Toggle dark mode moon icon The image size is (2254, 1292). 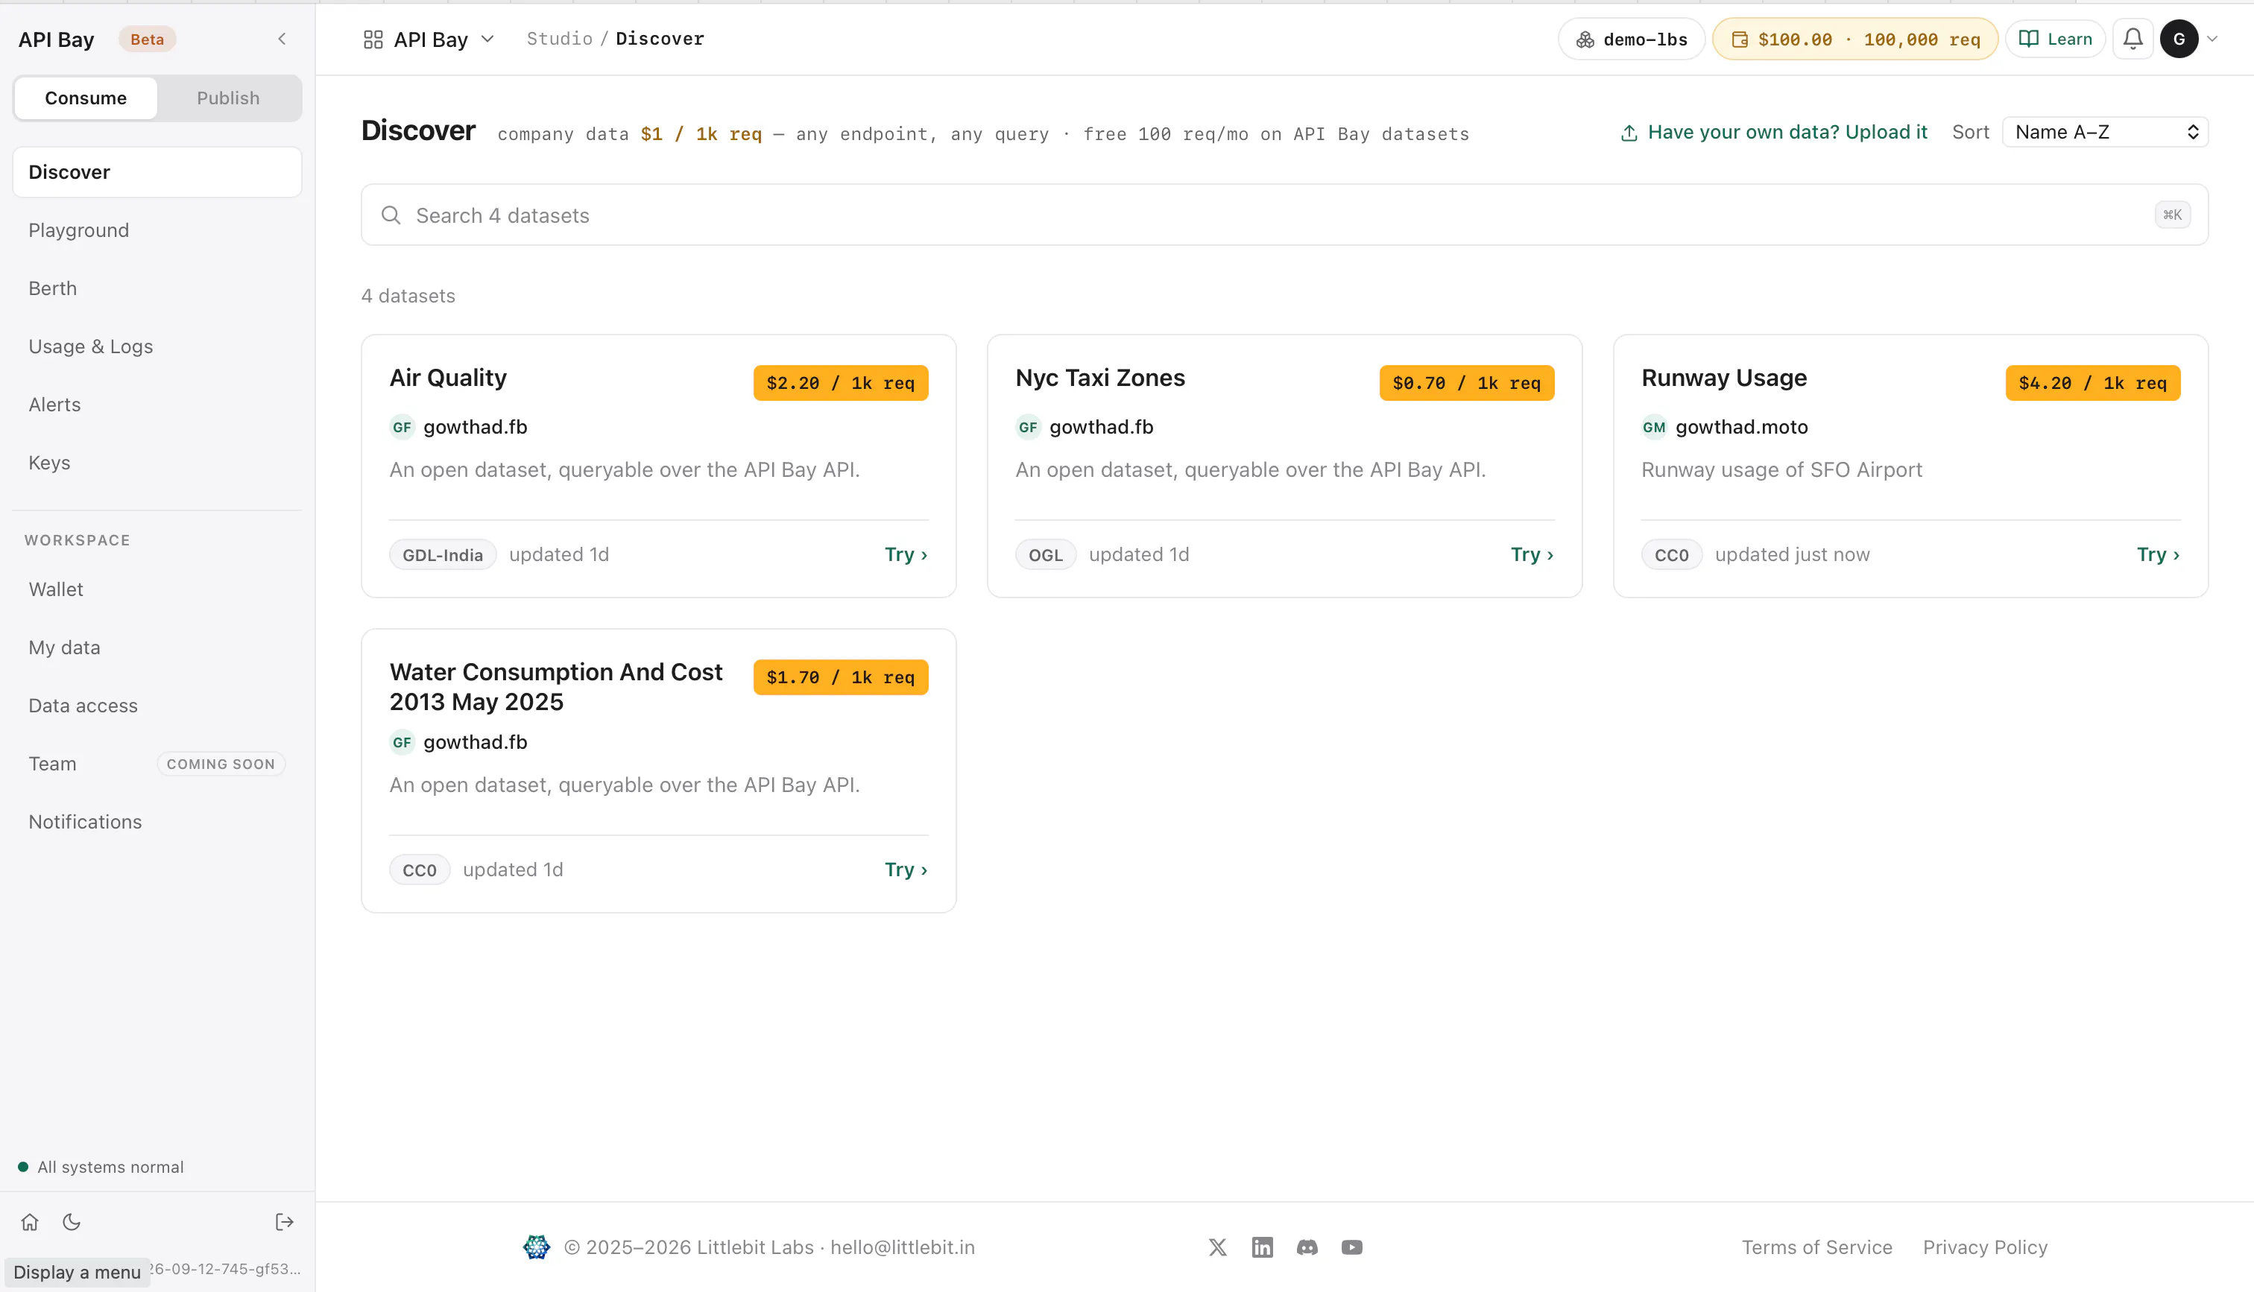click(72, 1222)
